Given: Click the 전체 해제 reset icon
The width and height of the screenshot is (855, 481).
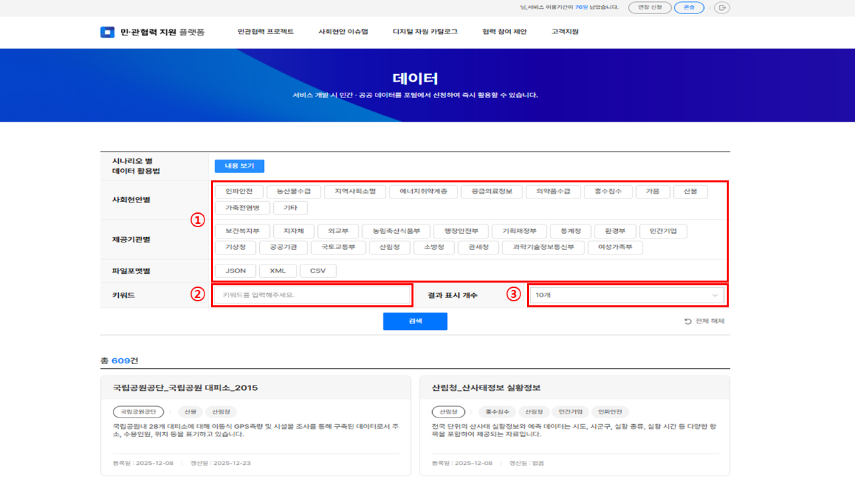Looking at the screenshot, I should click(688, 321).
